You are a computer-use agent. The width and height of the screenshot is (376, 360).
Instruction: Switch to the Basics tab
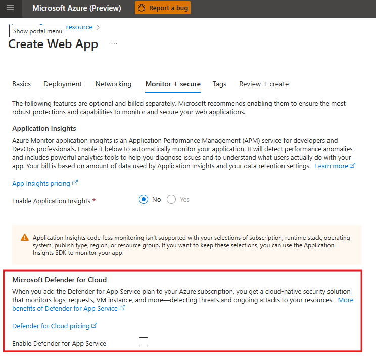point(22,84)
